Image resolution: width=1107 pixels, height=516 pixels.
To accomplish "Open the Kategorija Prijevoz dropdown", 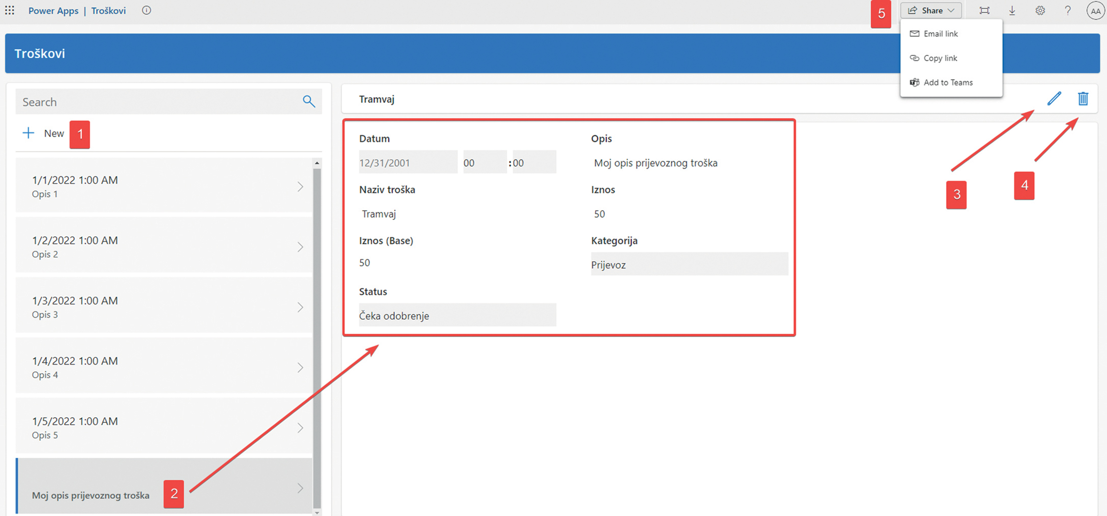I will 689,264.
